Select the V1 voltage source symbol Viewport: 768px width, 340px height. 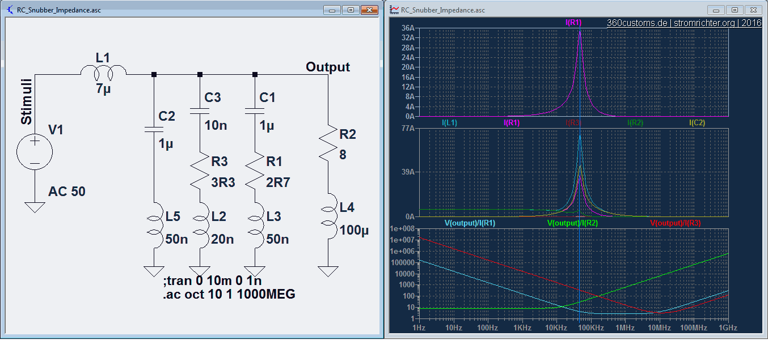[35, 152]
